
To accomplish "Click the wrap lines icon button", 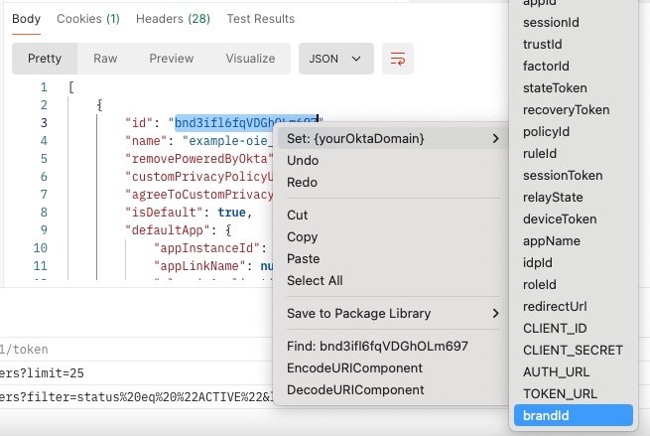I will tap(398, 59).
